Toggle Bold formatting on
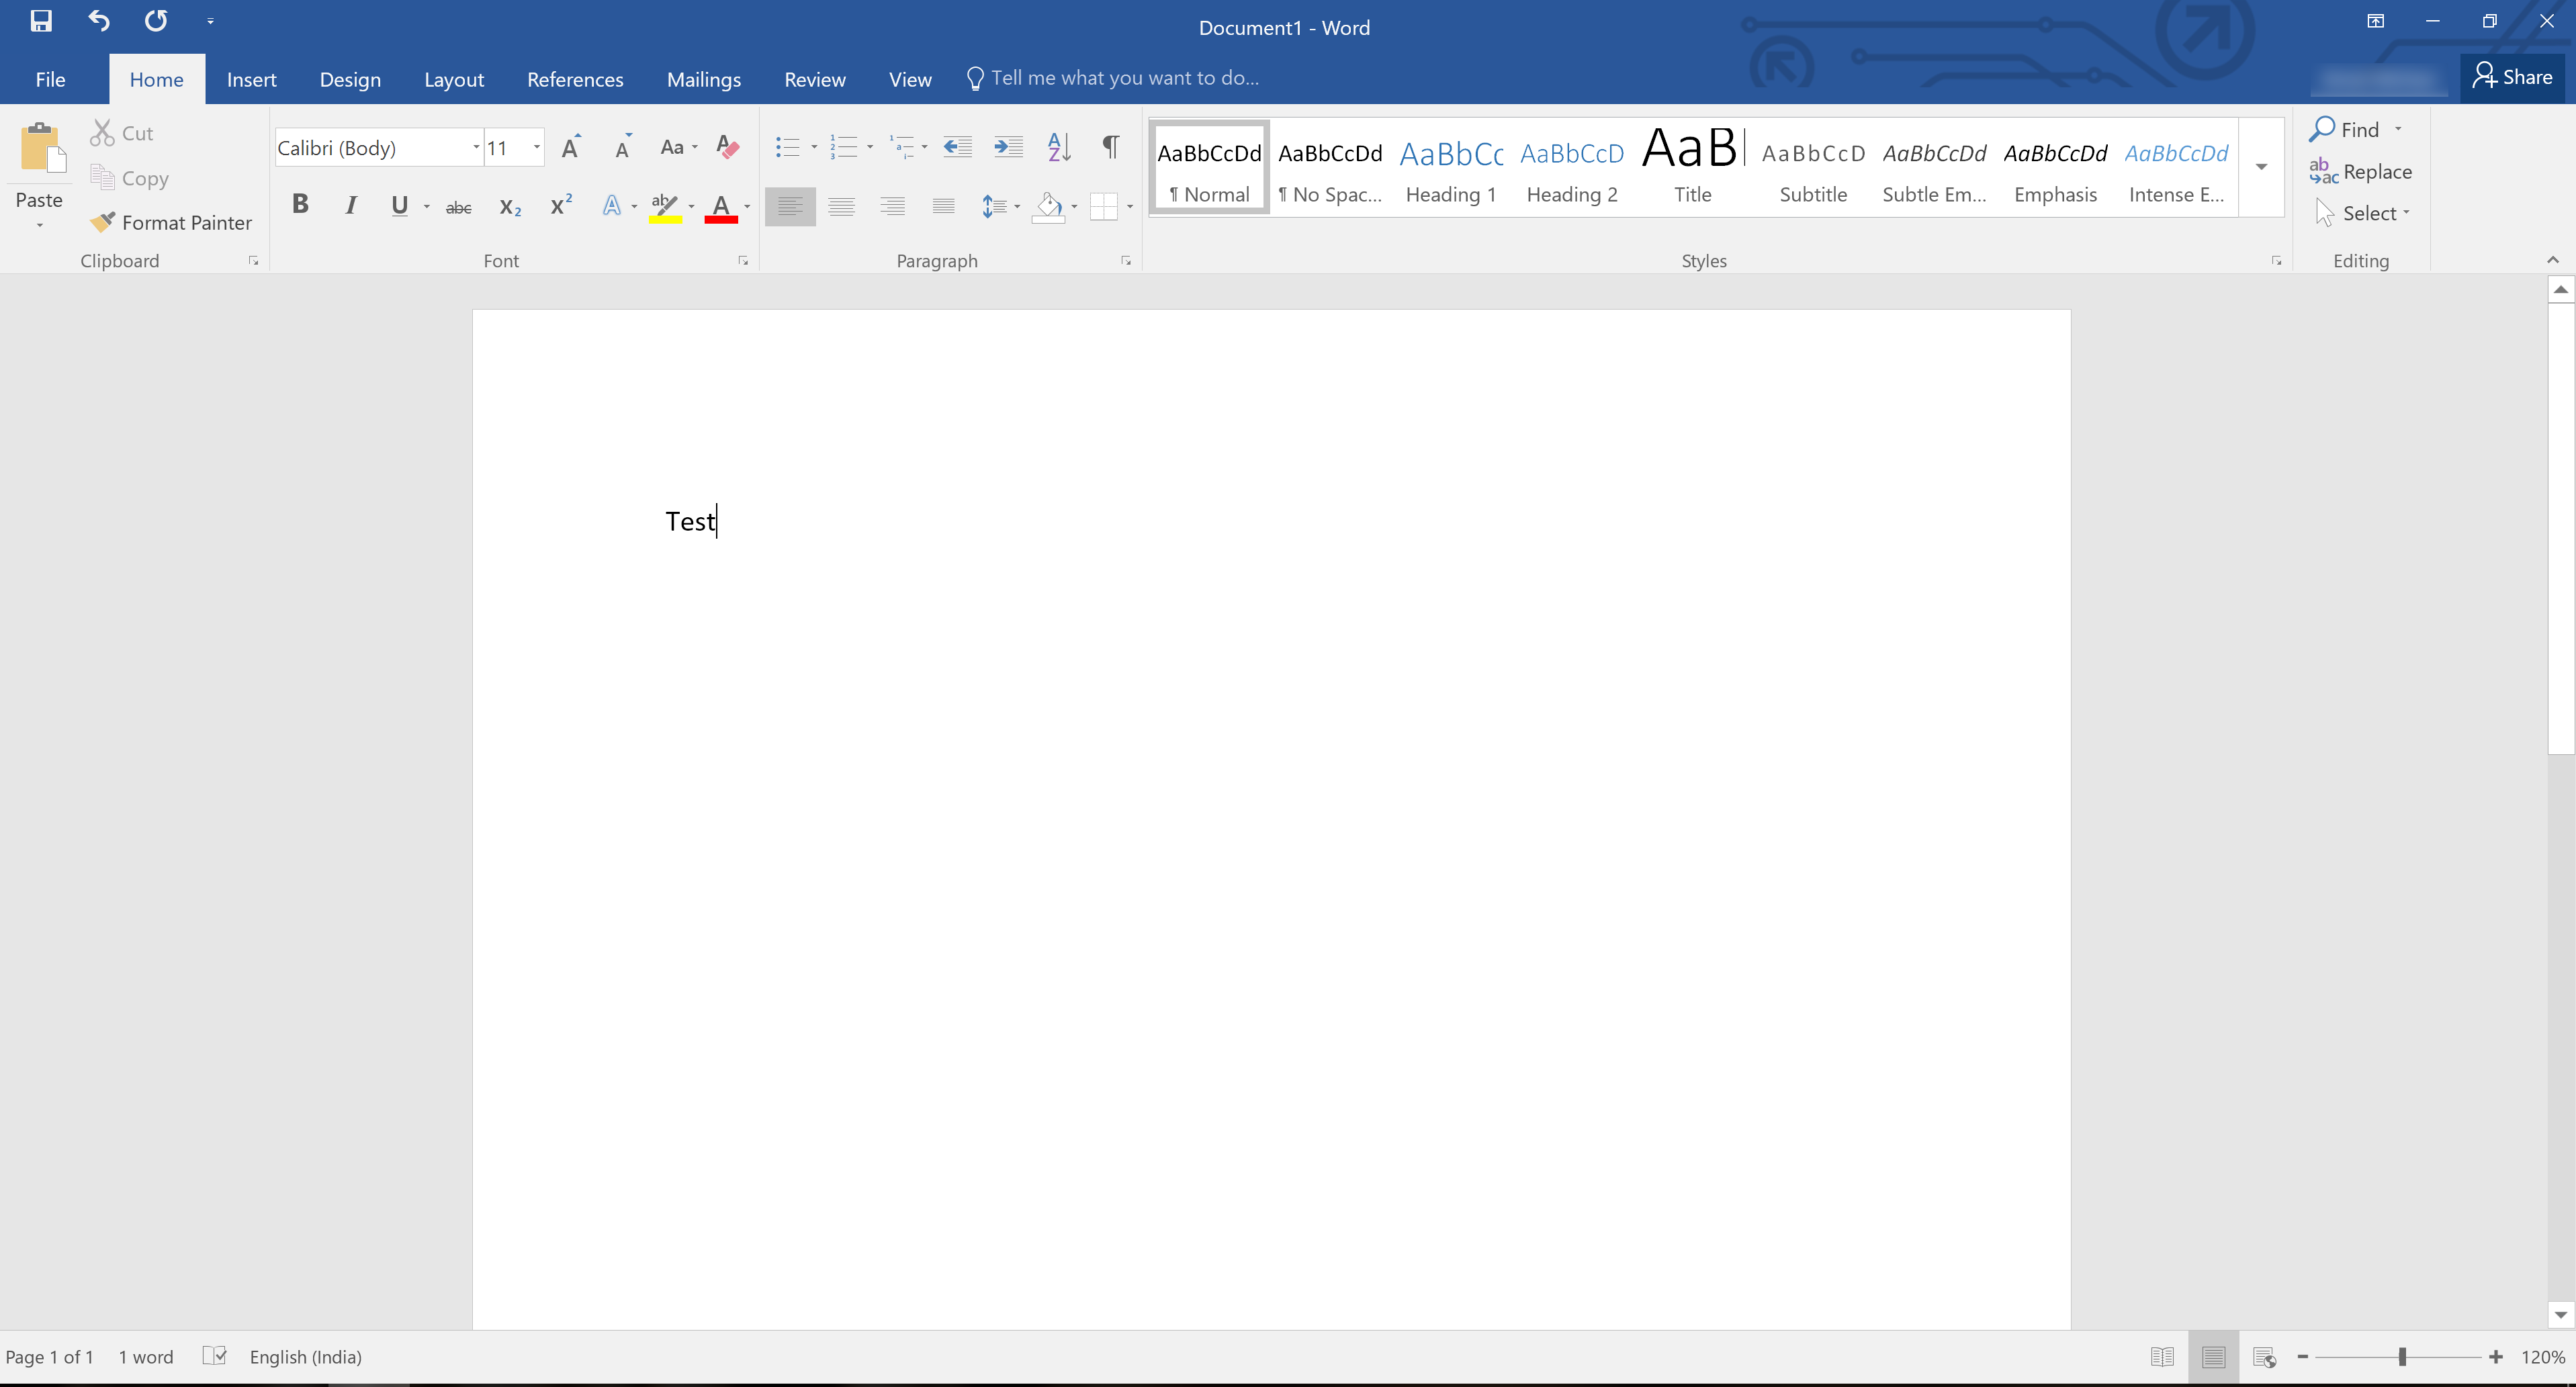 click(x=300, y=205)
